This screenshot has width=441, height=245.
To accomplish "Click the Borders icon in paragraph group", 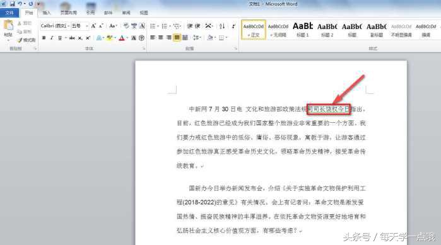I will point(221,37).
